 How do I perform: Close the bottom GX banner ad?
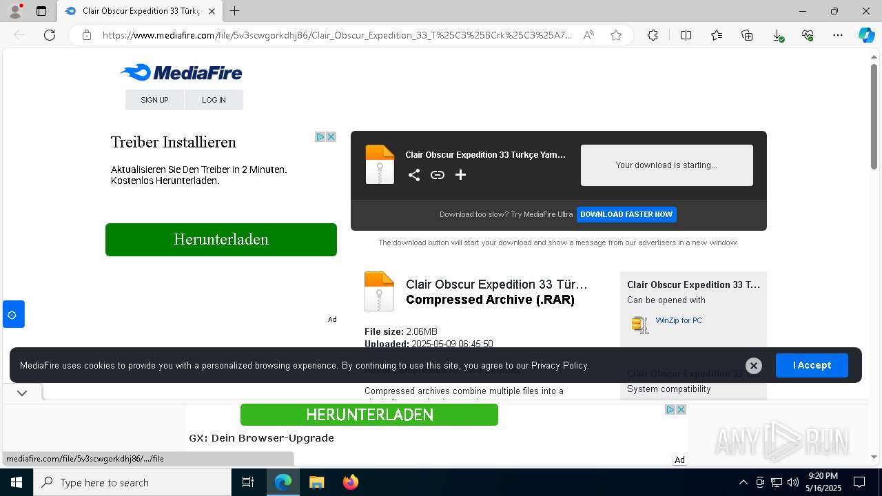pyautogui.click(x=681, y=409)
